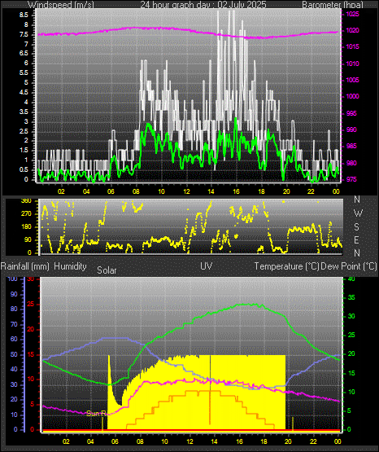This screenshot has width=379, height=452.
Task: Select the Solar legend label
Action: pos(107,270)
